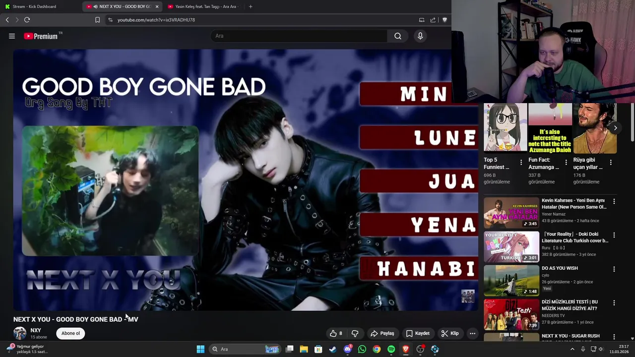This screenshot has height=357, width=635.
Task: Dislike the video with thumbs down
Action: click(x=355, y=333)
